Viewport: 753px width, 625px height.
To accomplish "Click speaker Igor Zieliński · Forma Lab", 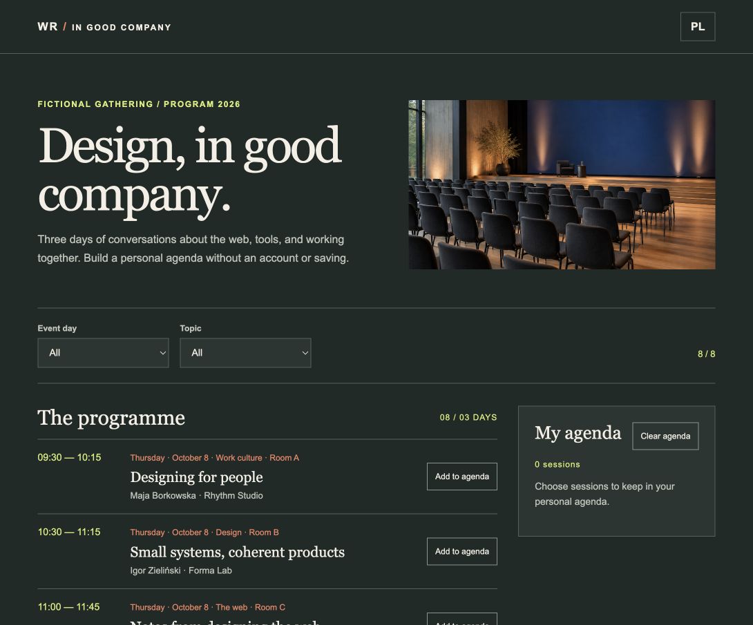I will 181,570.
